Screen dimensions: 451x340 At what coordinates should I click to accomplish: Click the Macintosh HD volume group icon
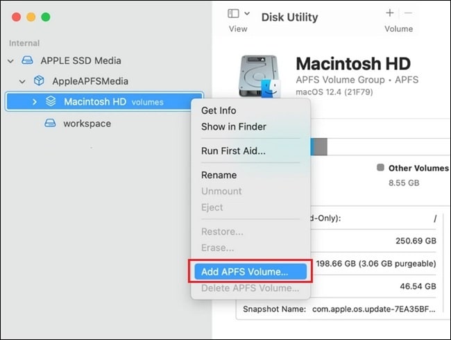[51, 101]
